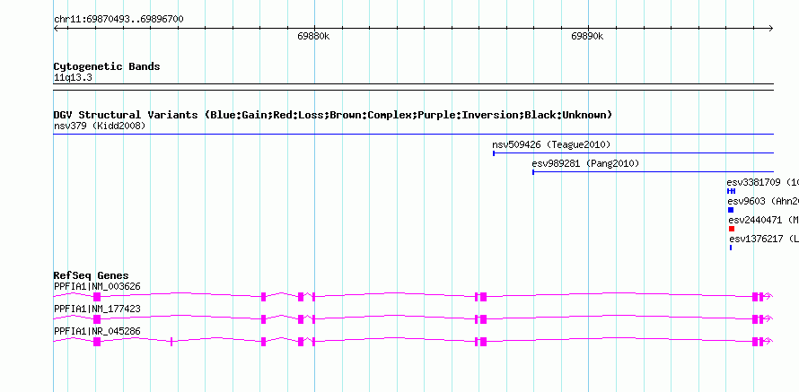Click first exon of NM_177423 transcript
The width and height of the screenshot is (799, 392).
(97, 319)
